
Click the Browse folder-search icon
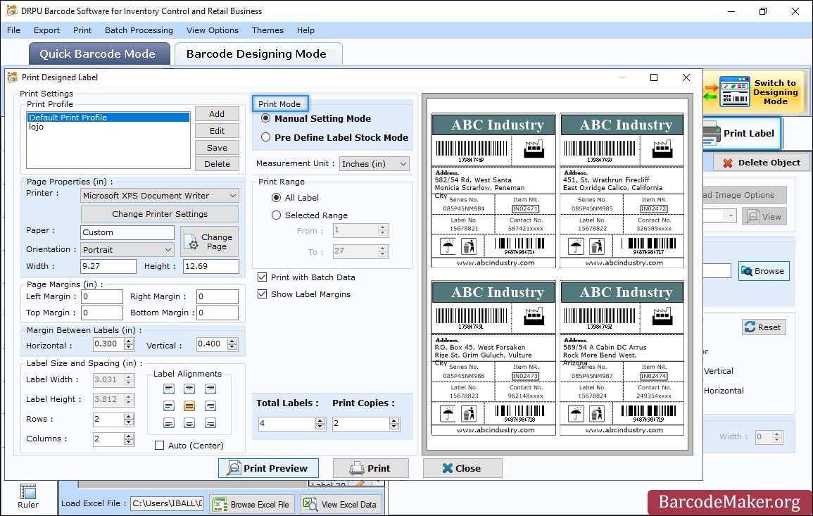pos(747,271)
